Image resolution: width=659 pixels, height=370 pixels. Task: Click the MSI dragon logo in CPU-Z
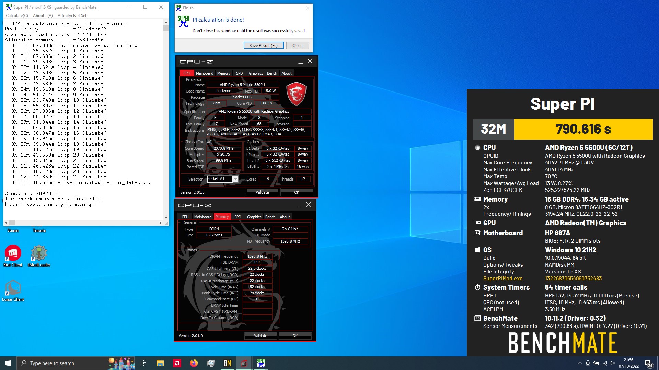[x=296, y=94]
